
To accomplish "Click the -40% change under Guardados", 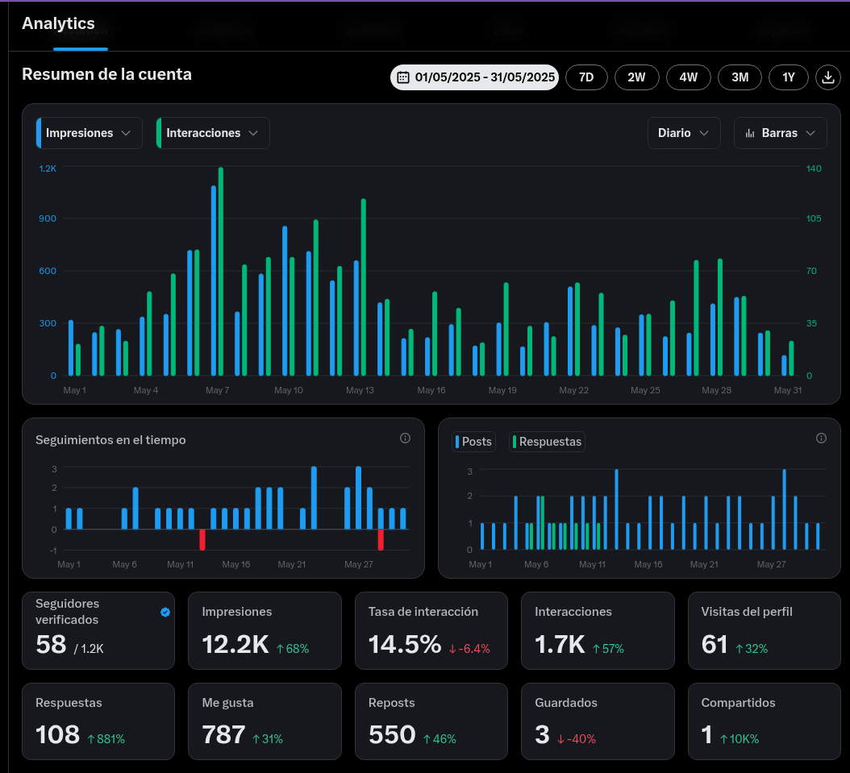I will click(x=577, y=739).
